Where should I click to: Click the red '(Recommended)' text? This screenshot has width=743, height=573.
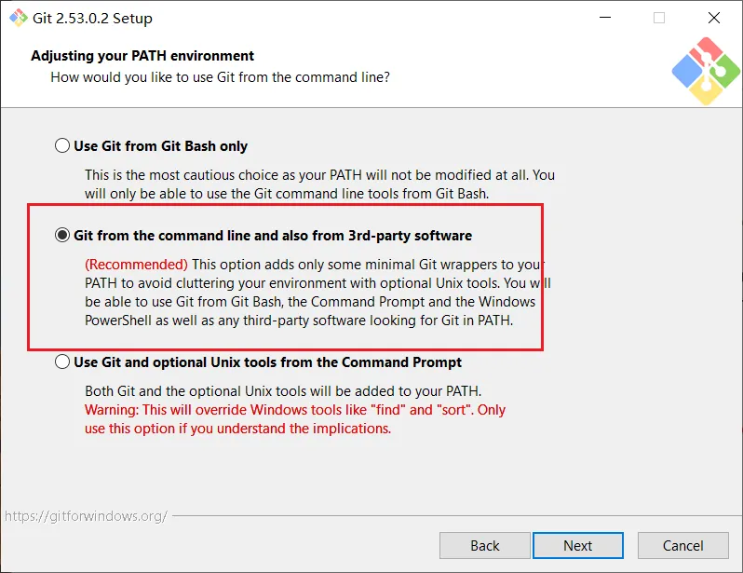pos(136,265)
